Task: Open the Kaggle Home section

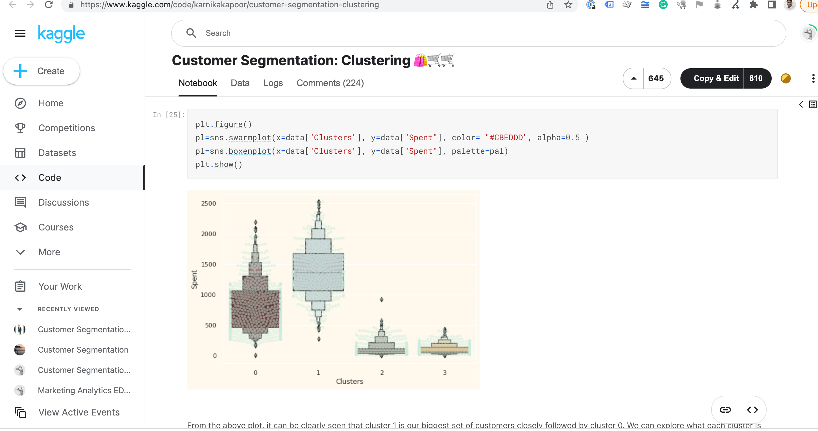Action: point(51,103)
